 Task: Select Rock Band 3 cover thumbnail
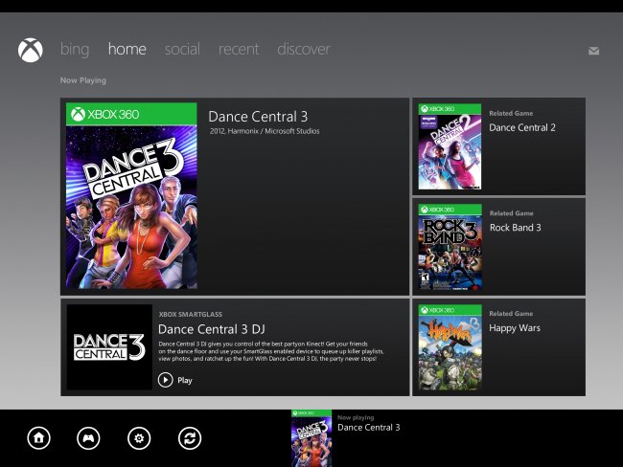pos(450,247)
